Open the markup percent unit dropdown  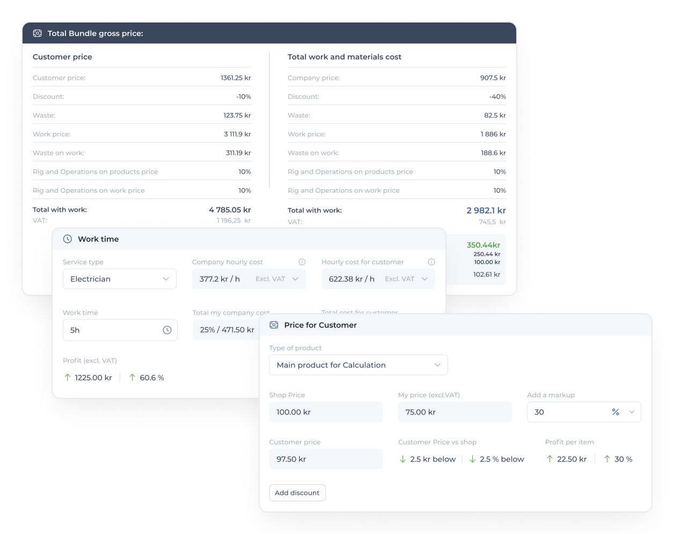pos(623,412)
